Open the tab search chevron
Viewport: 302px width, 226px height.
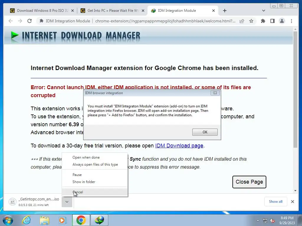coord(264,11)
